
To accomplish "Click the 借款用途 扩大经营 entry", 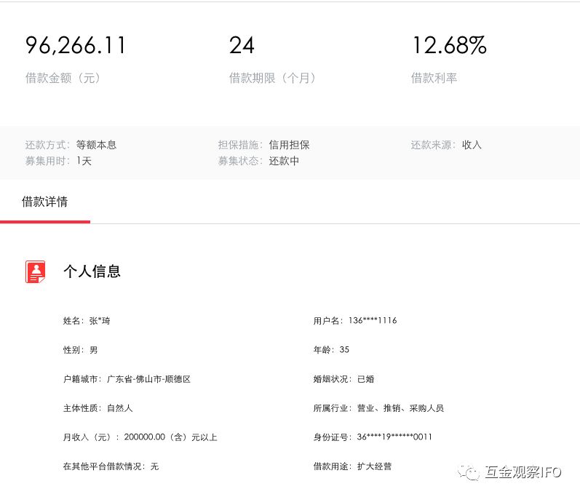I will pyautogui.click(x=352, y=466).
